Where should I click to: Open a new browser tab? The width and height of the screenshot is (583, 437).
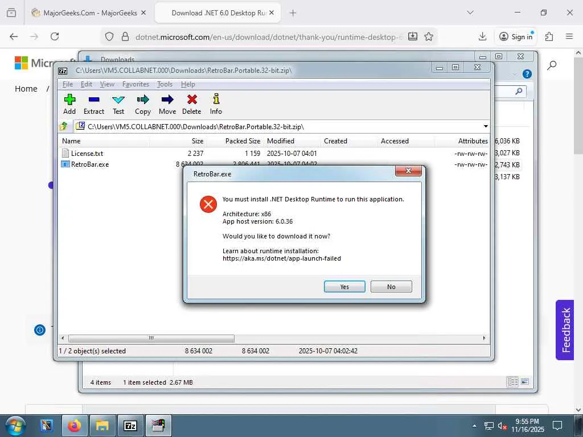[293, 13]
